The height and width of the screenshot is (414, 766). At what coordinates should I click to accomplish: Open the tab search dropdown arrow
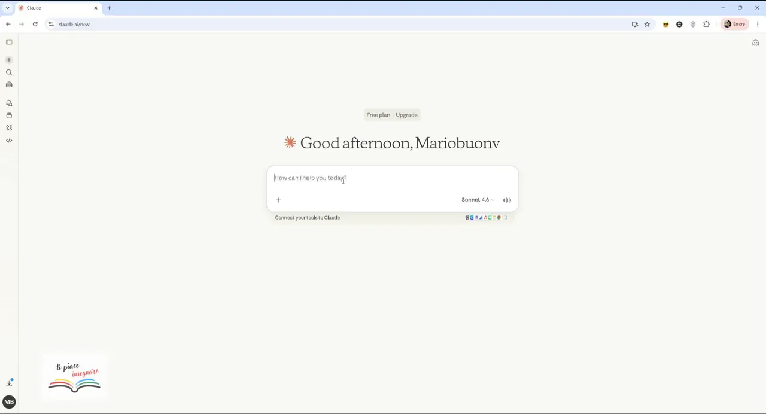pos(7,8)
